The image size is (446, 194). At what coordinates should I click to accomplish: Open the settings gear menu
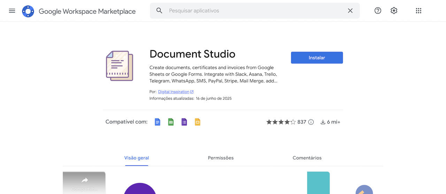[394, 11]
